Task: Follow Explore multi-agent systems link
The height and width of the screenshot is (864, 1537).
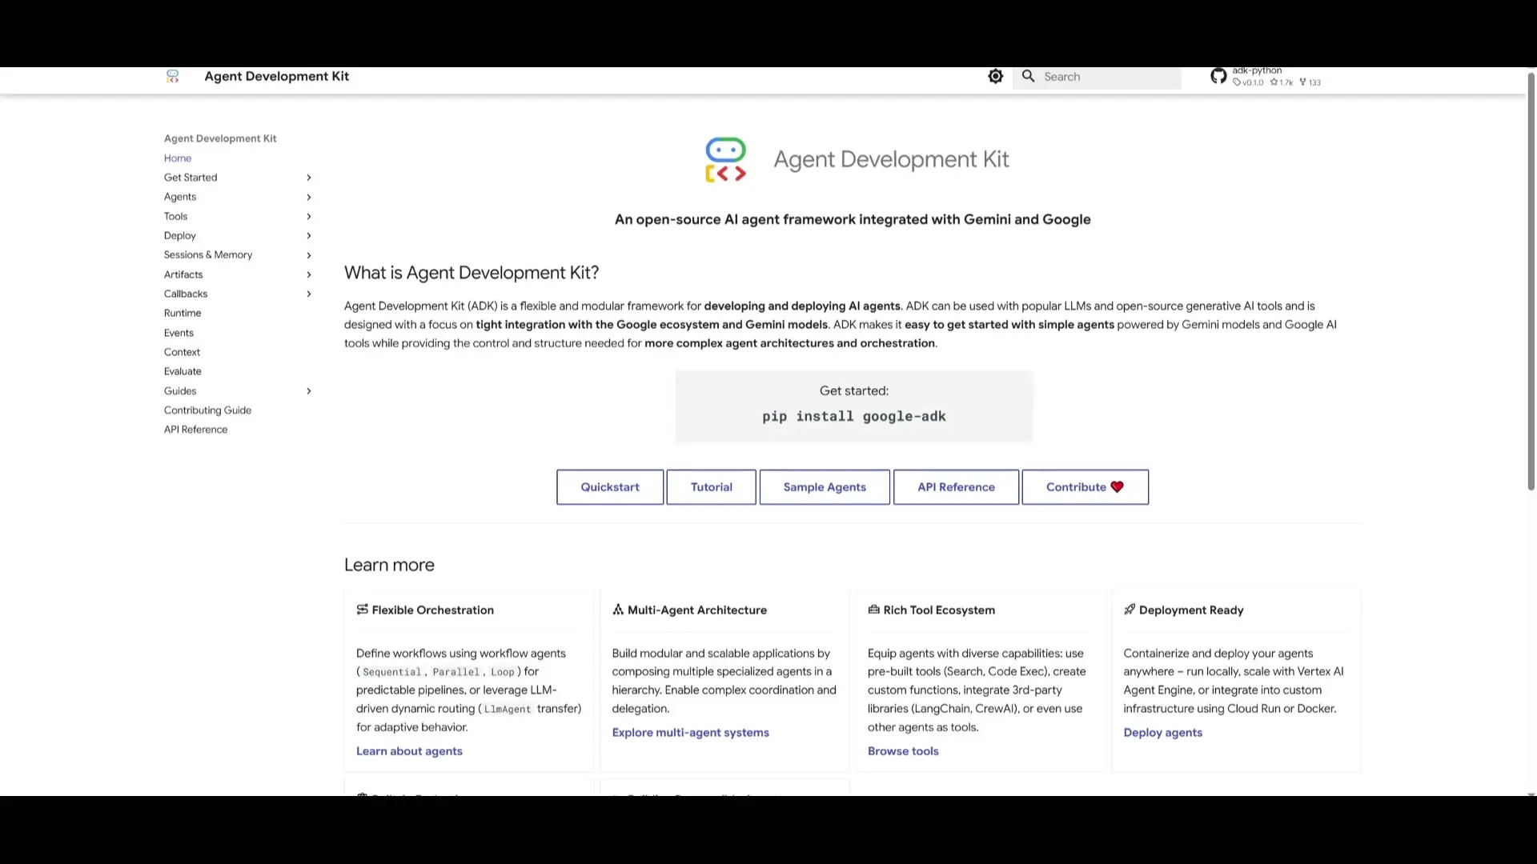Action: [690, 733]
